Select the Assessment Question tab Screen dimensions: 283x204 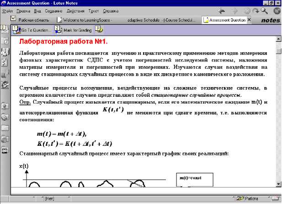tap(224, 20)
